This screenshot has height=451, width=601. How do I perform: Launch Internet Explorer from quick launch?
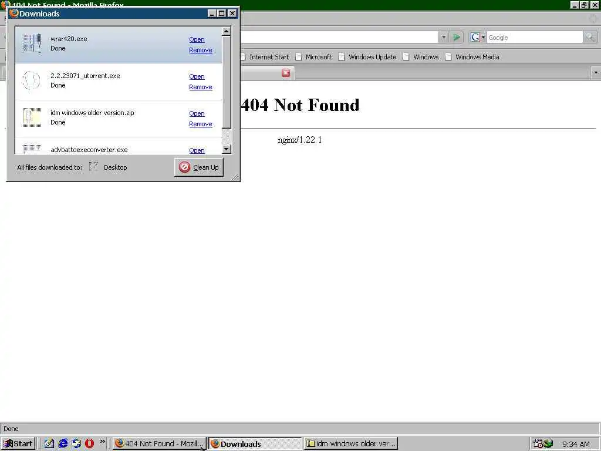pyautogui.click(x=62, y=444)
